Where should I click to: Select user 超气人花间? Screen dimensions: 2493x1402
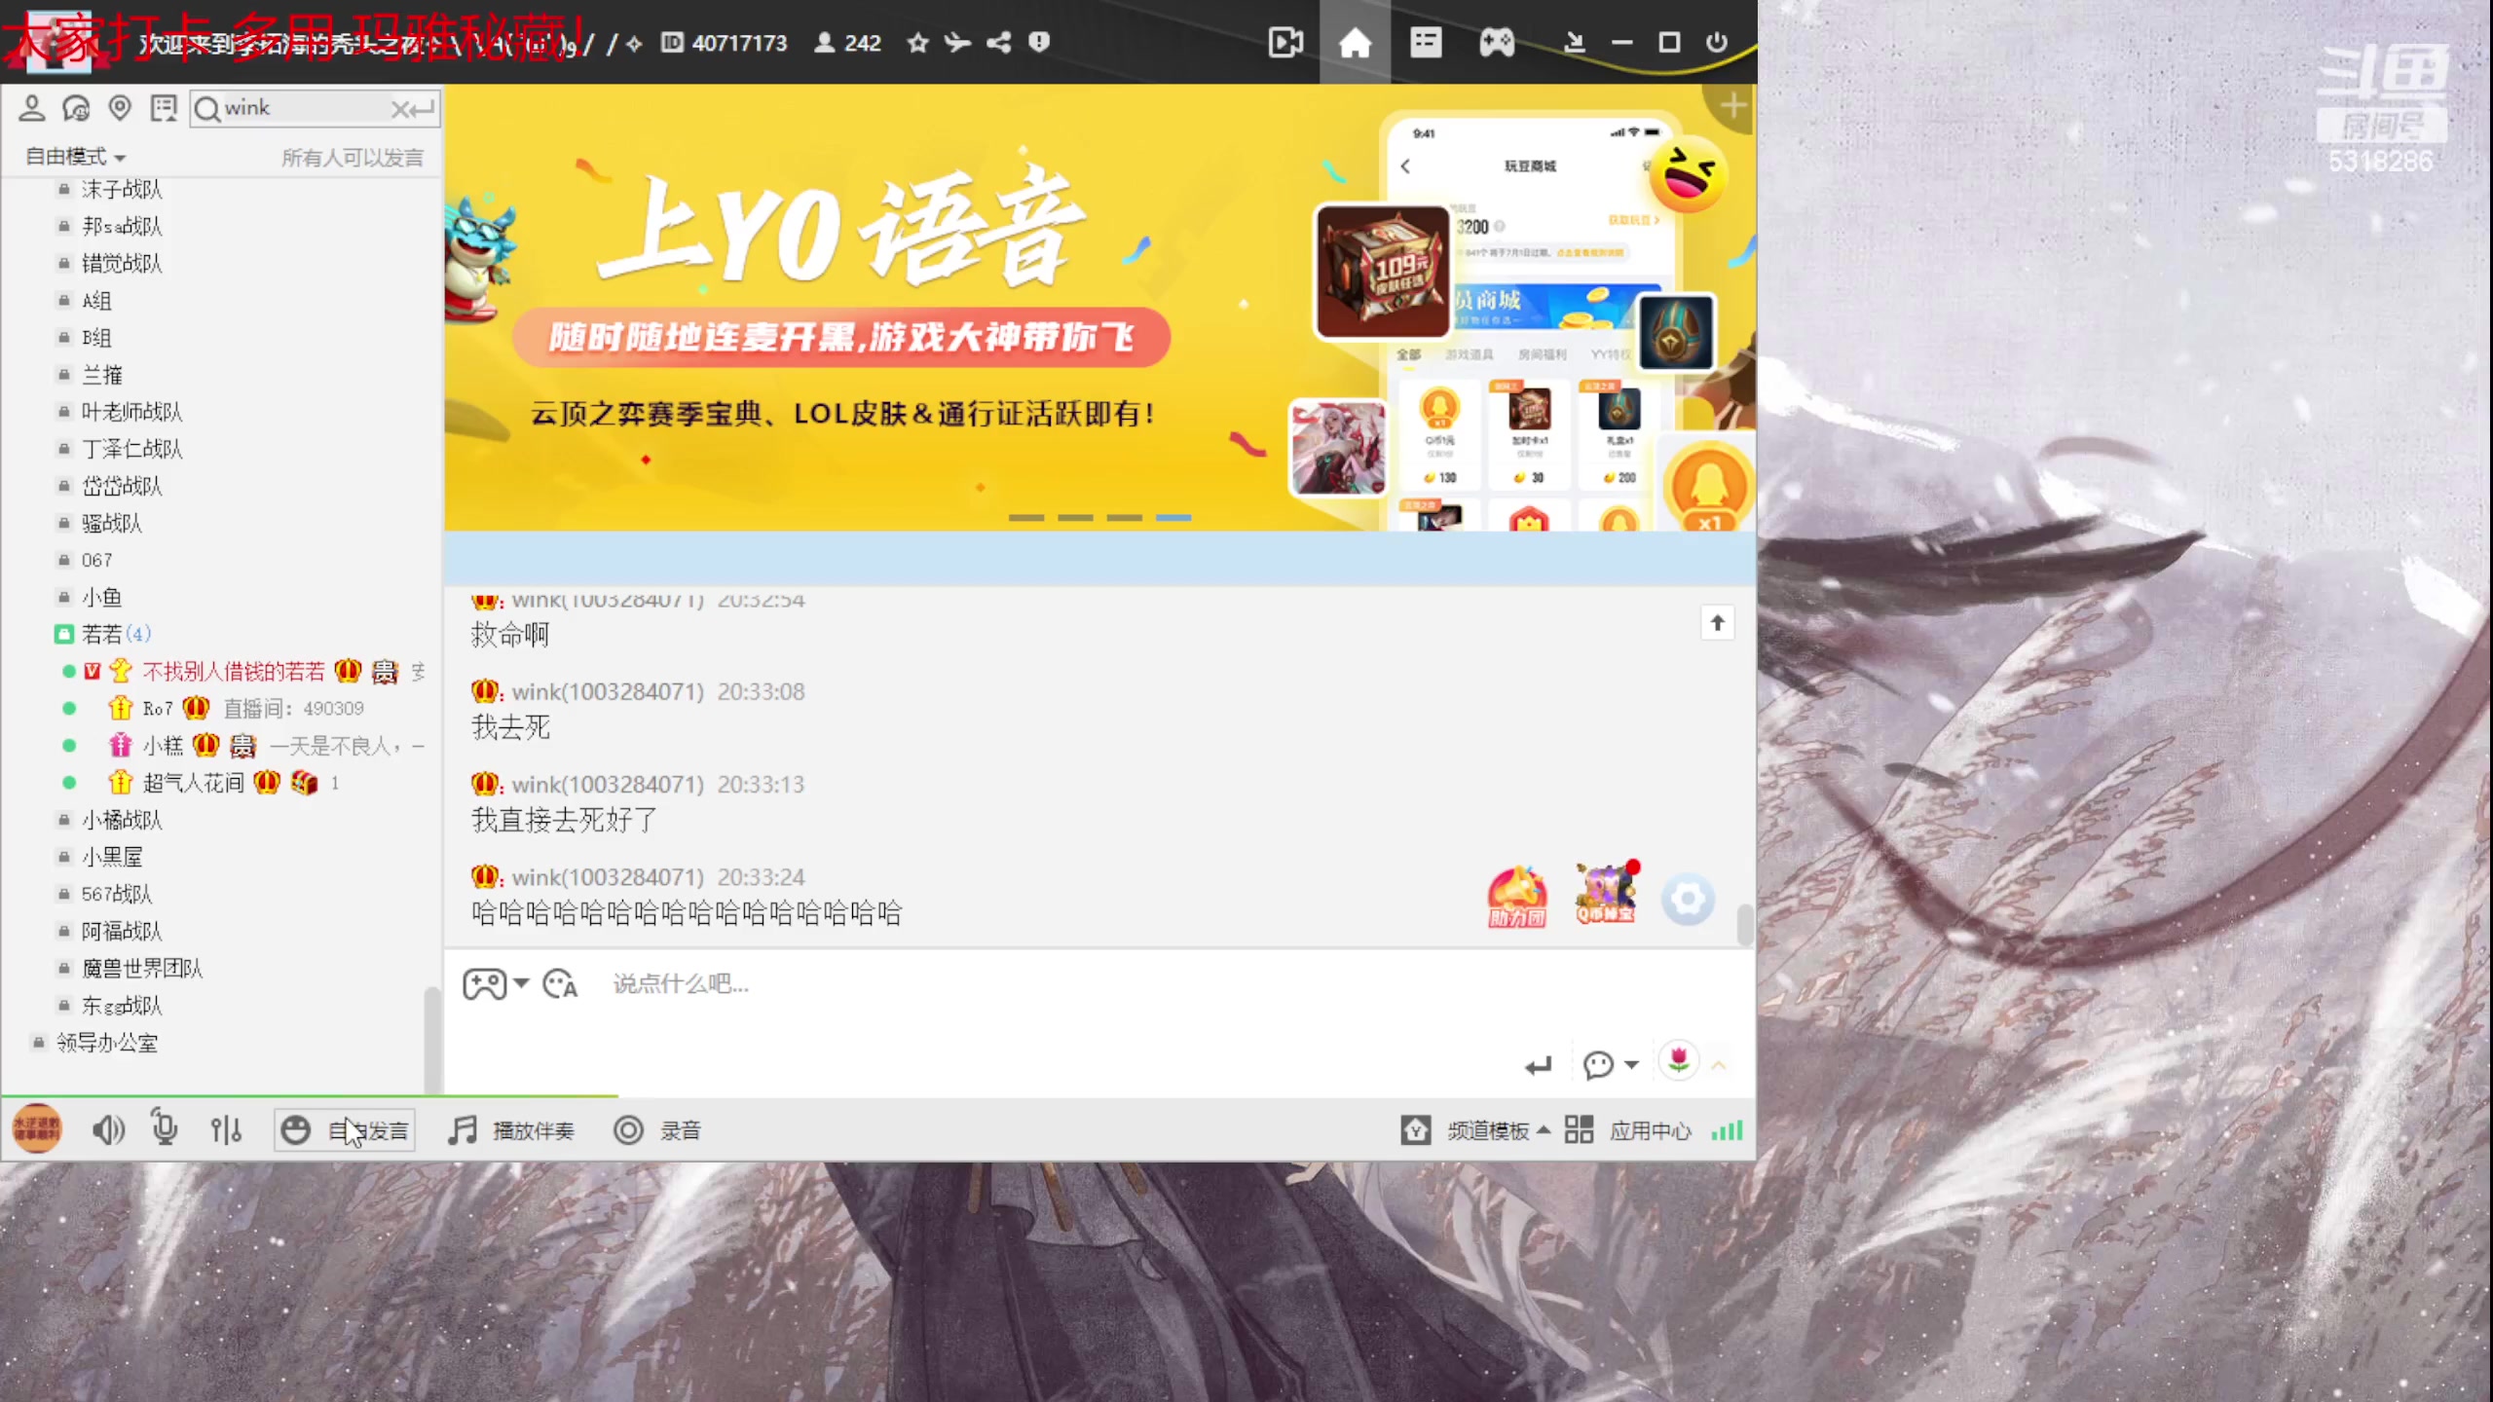[x=194, y=783]
